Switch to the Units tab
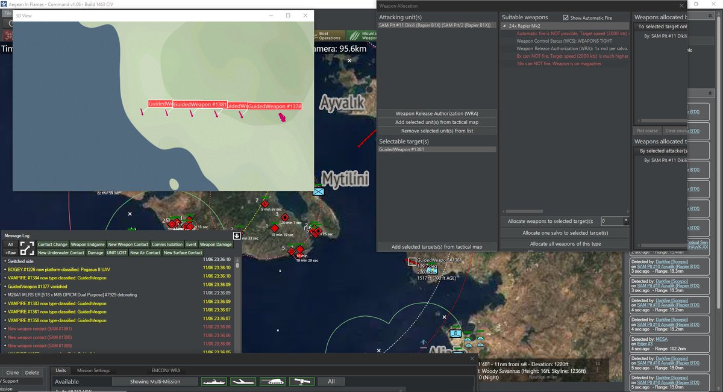723x392 pixels. [x=61, y=370]
